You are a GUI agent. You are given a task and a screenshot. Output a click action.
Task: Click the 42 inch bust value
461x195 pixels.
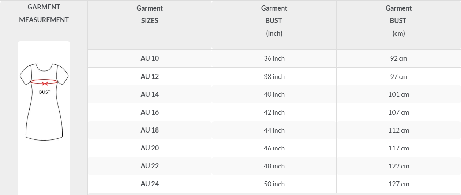tap(274, 112)
